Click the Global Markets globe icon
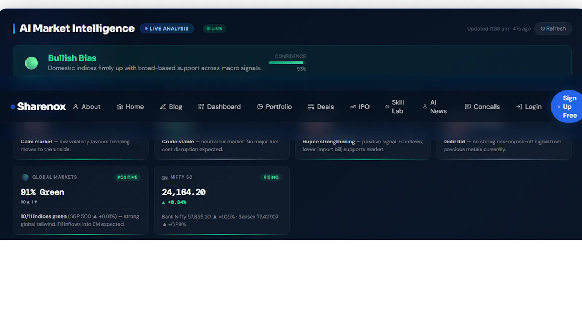This screenshot has width=582, height=324. point(25,177)
